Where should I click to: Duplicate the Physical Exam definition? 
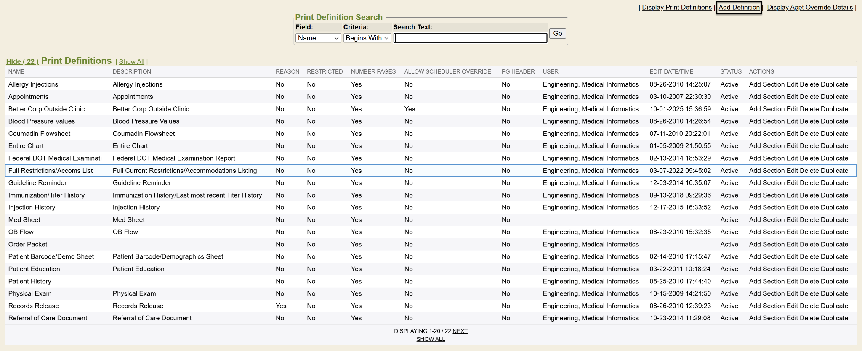834,294
